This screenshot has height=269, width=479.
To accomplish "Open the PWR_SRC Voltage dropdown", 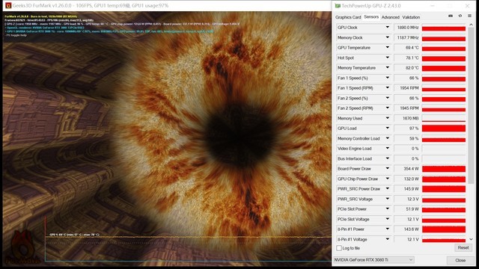I will (388, 199).
